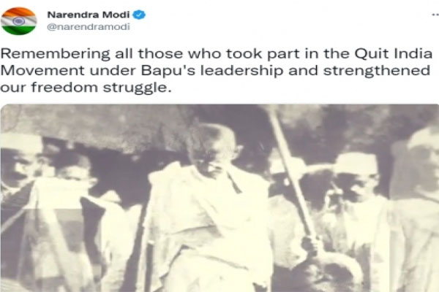
Task: Click the word 'Remembering' at the tweet's start
Action: pos(55,54)
